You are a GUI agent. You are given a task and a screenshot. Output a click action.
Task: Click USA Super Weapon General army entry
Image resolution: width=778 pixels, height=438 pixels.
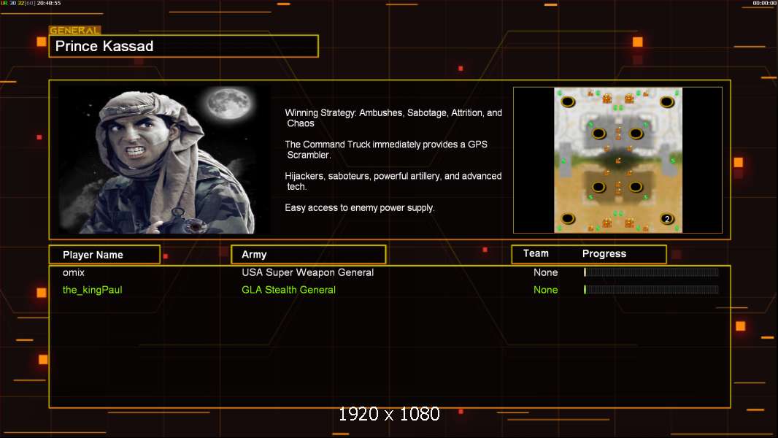308,272
